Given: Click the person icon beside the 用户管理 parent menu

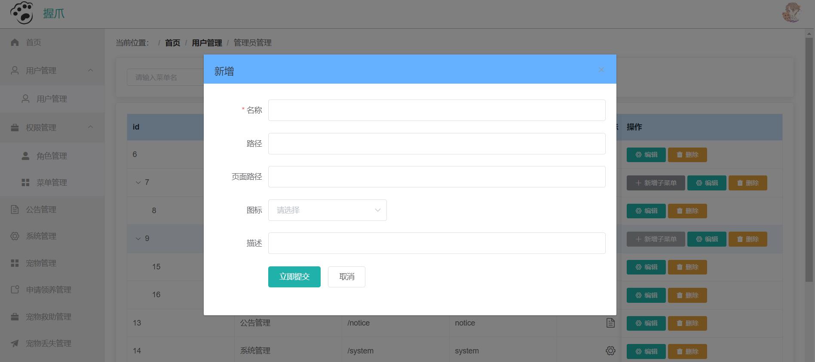Looking at the screenshot, I should point(15,70).
